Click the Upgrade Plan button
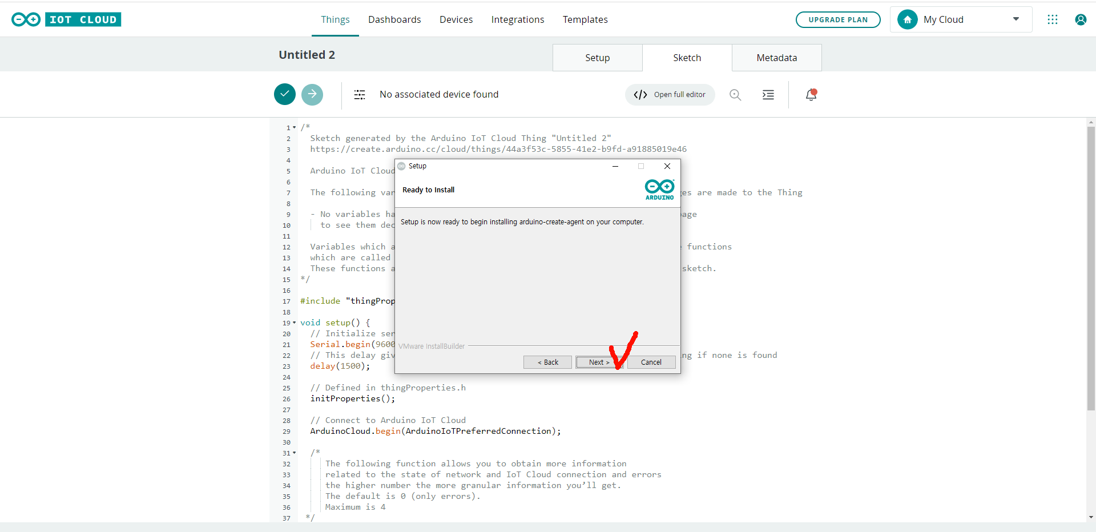1096x532 pixels. point(838,19)
